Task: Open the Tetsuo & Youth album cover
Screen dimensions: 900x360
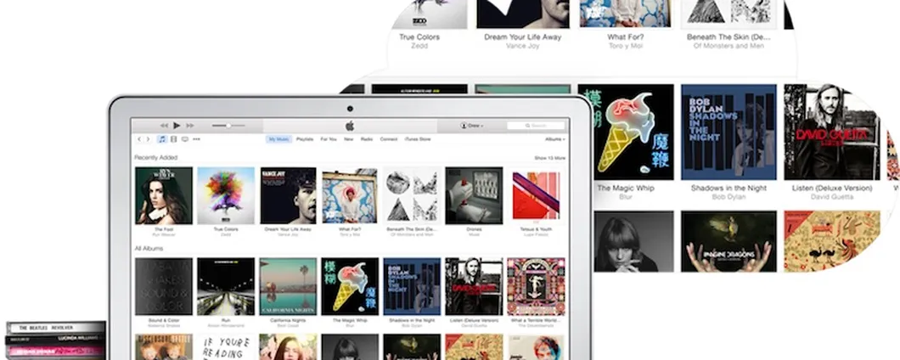Action: click(536, 195)
